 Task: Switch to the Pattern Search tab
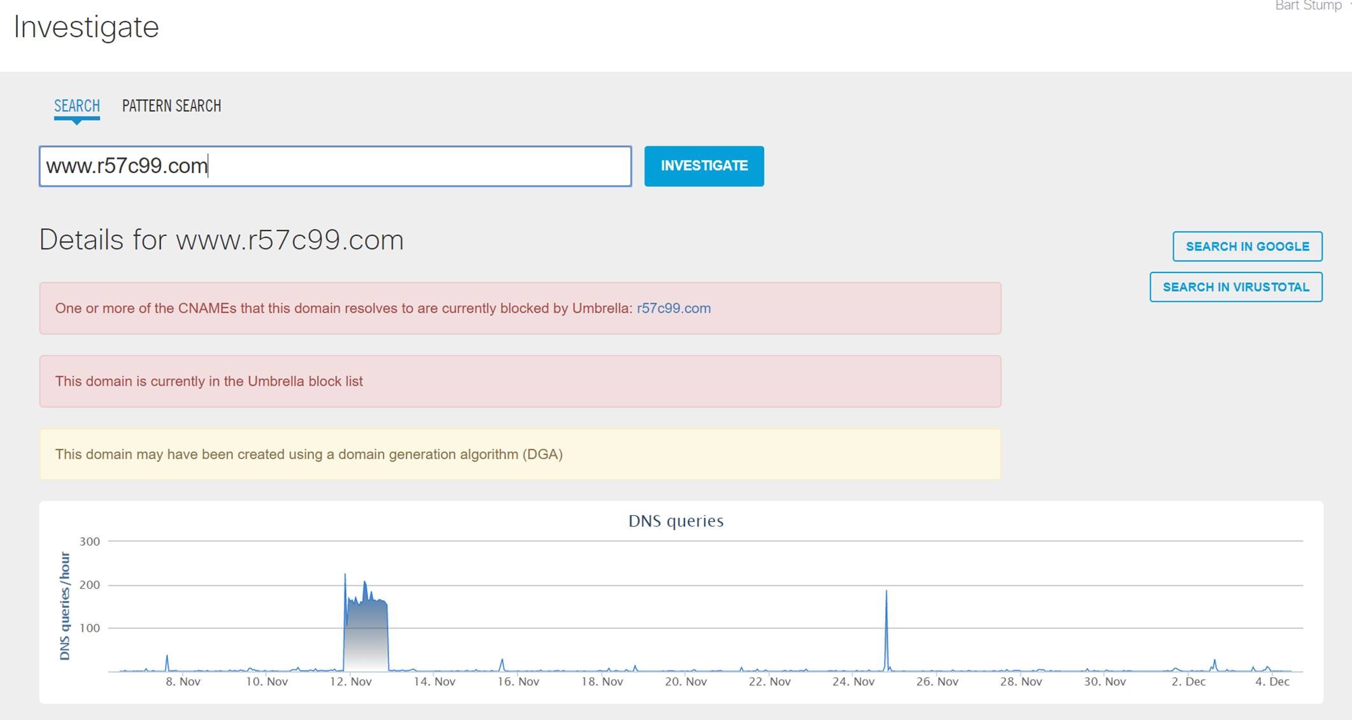point(171,106)
